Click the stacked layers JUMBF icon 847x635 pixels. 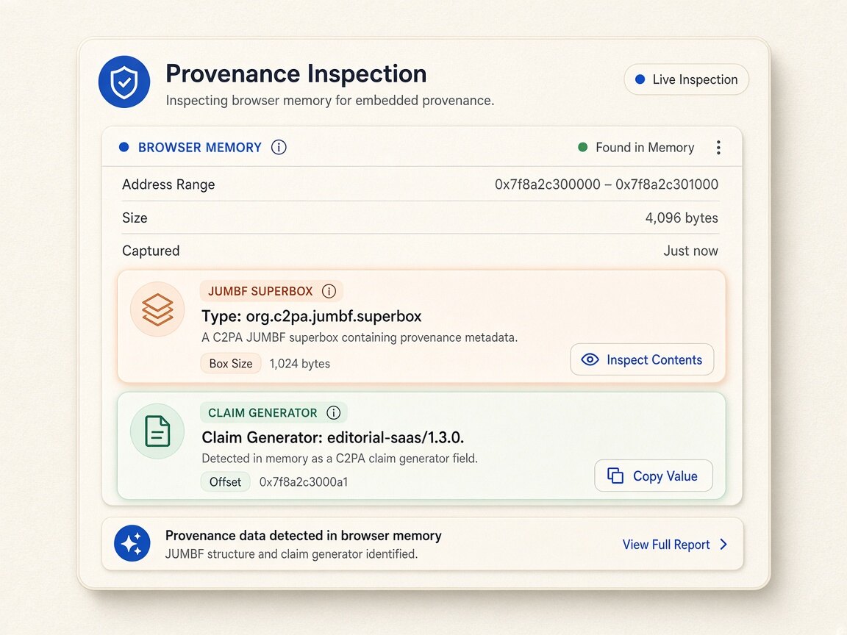pyautogui.click(x=157, y=309)
